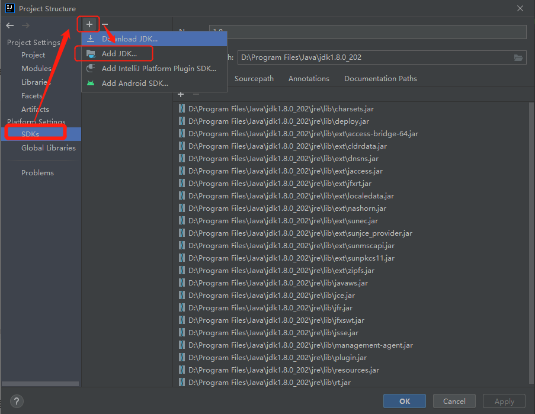Click the archive icon beside charsets.jar

click(x=182, y=109)
